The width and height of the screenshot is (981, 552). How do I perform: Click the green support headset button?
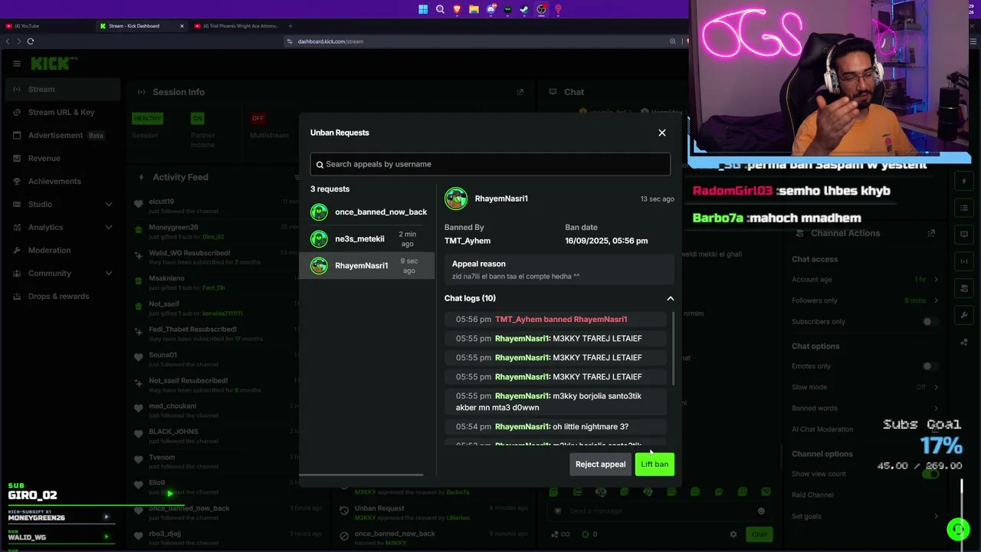[x=958, y=529]
